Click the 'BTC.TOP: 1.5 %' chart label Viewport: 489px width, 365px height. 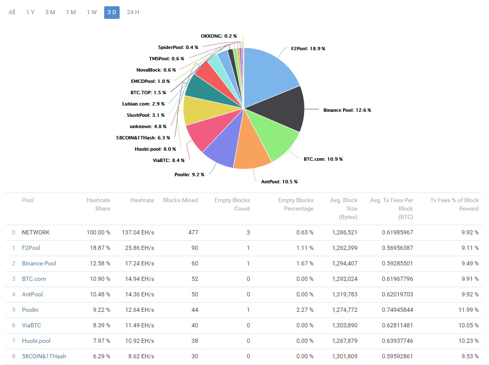148,93
